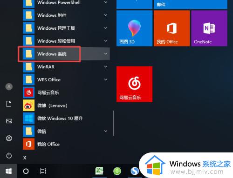Open Task View on the taskbar

pos(43,171)
